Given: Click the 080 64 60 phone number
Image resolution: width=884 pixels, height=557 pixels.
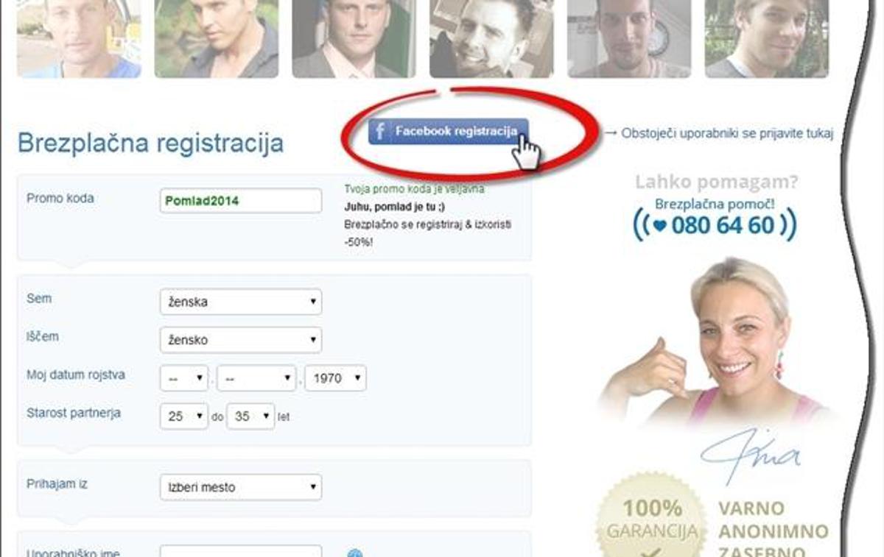Looking at the screenshot, I should (x=724, y=225).
